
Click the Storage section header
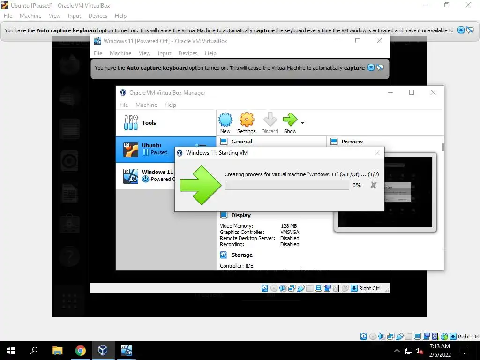[x=242, y=255]
